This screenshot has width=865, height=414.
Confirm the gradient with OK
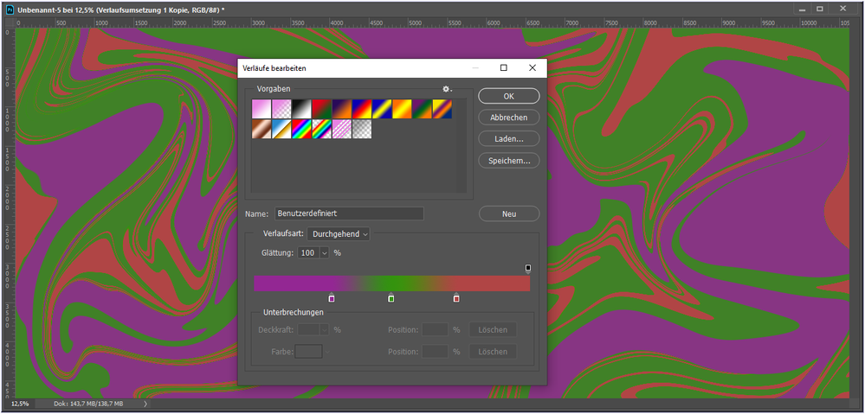click(508, 96)
